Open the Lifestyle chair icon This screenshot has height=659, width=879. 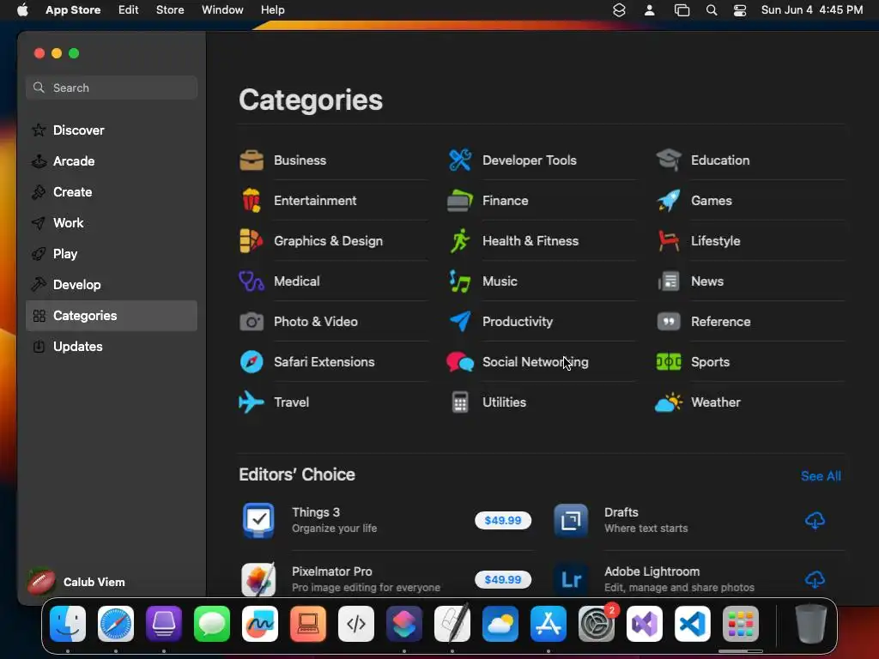click(x=668, y=241)
